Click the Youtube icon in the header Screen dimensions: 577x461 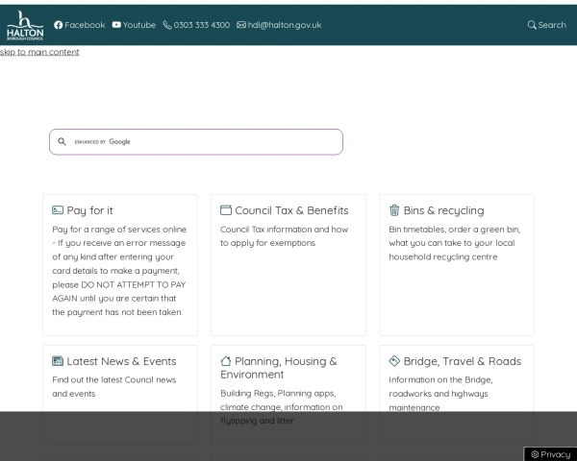click(x=116, y=25)
